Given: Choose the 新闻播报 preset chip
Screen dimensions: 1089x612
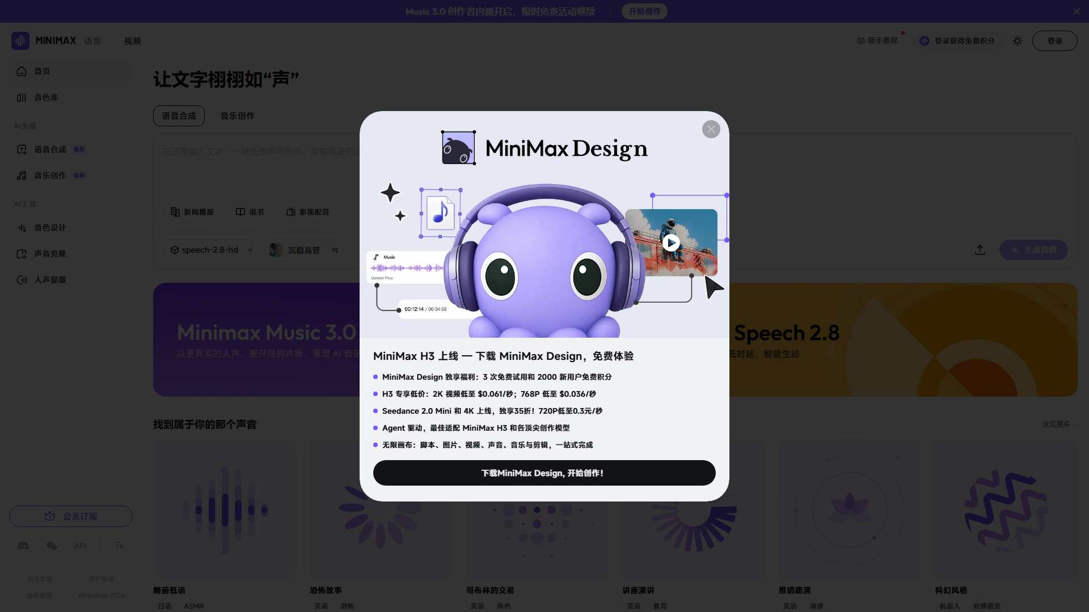Looking at the screenshot, I should (193, 212).
